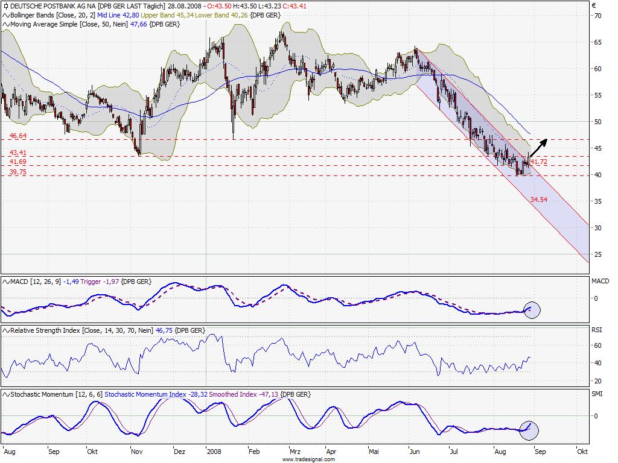Click the Jun label on the time axis
Screen dimensions: 618x463
[415, 452]
